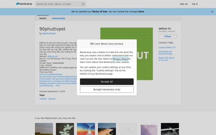This screenshot has height=135, width=216.
Task: Open the black and white album thumbnail
Action: (170, 129)
